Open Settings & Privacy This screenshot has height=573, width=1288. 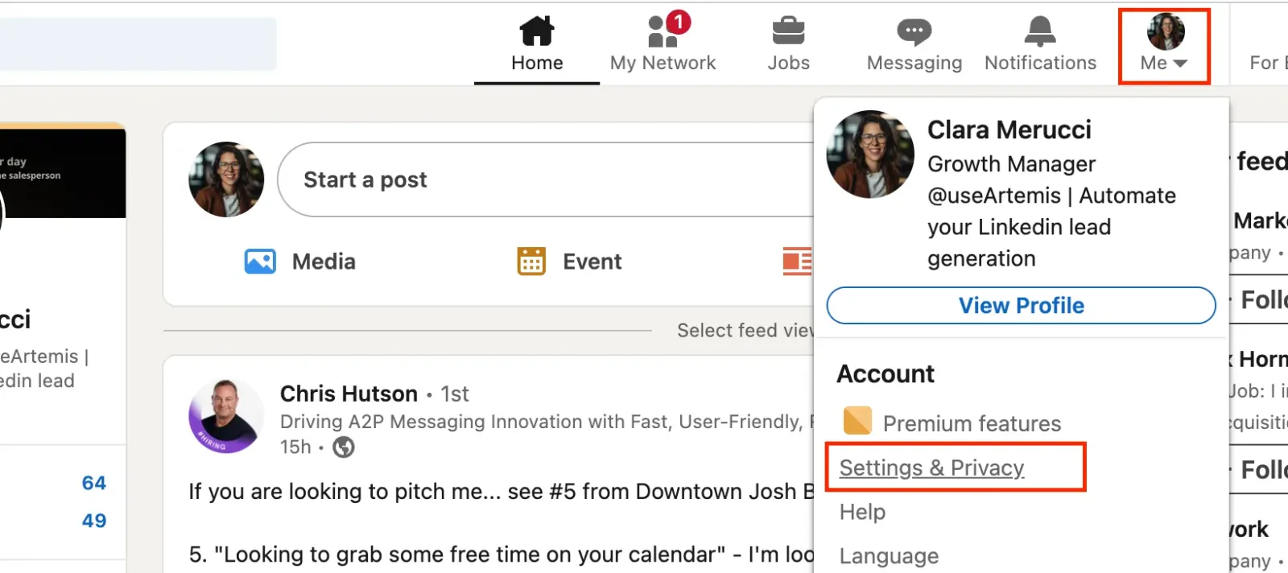click(931, 468)
